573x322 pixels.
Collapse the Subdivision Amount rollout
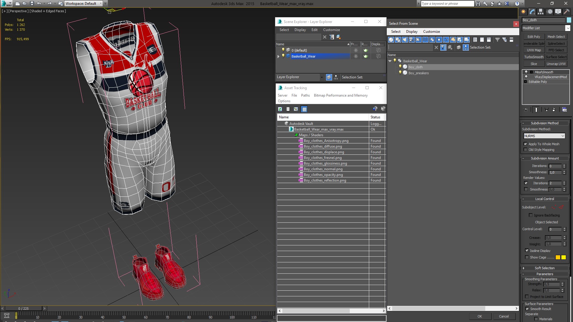coord(545,158)
